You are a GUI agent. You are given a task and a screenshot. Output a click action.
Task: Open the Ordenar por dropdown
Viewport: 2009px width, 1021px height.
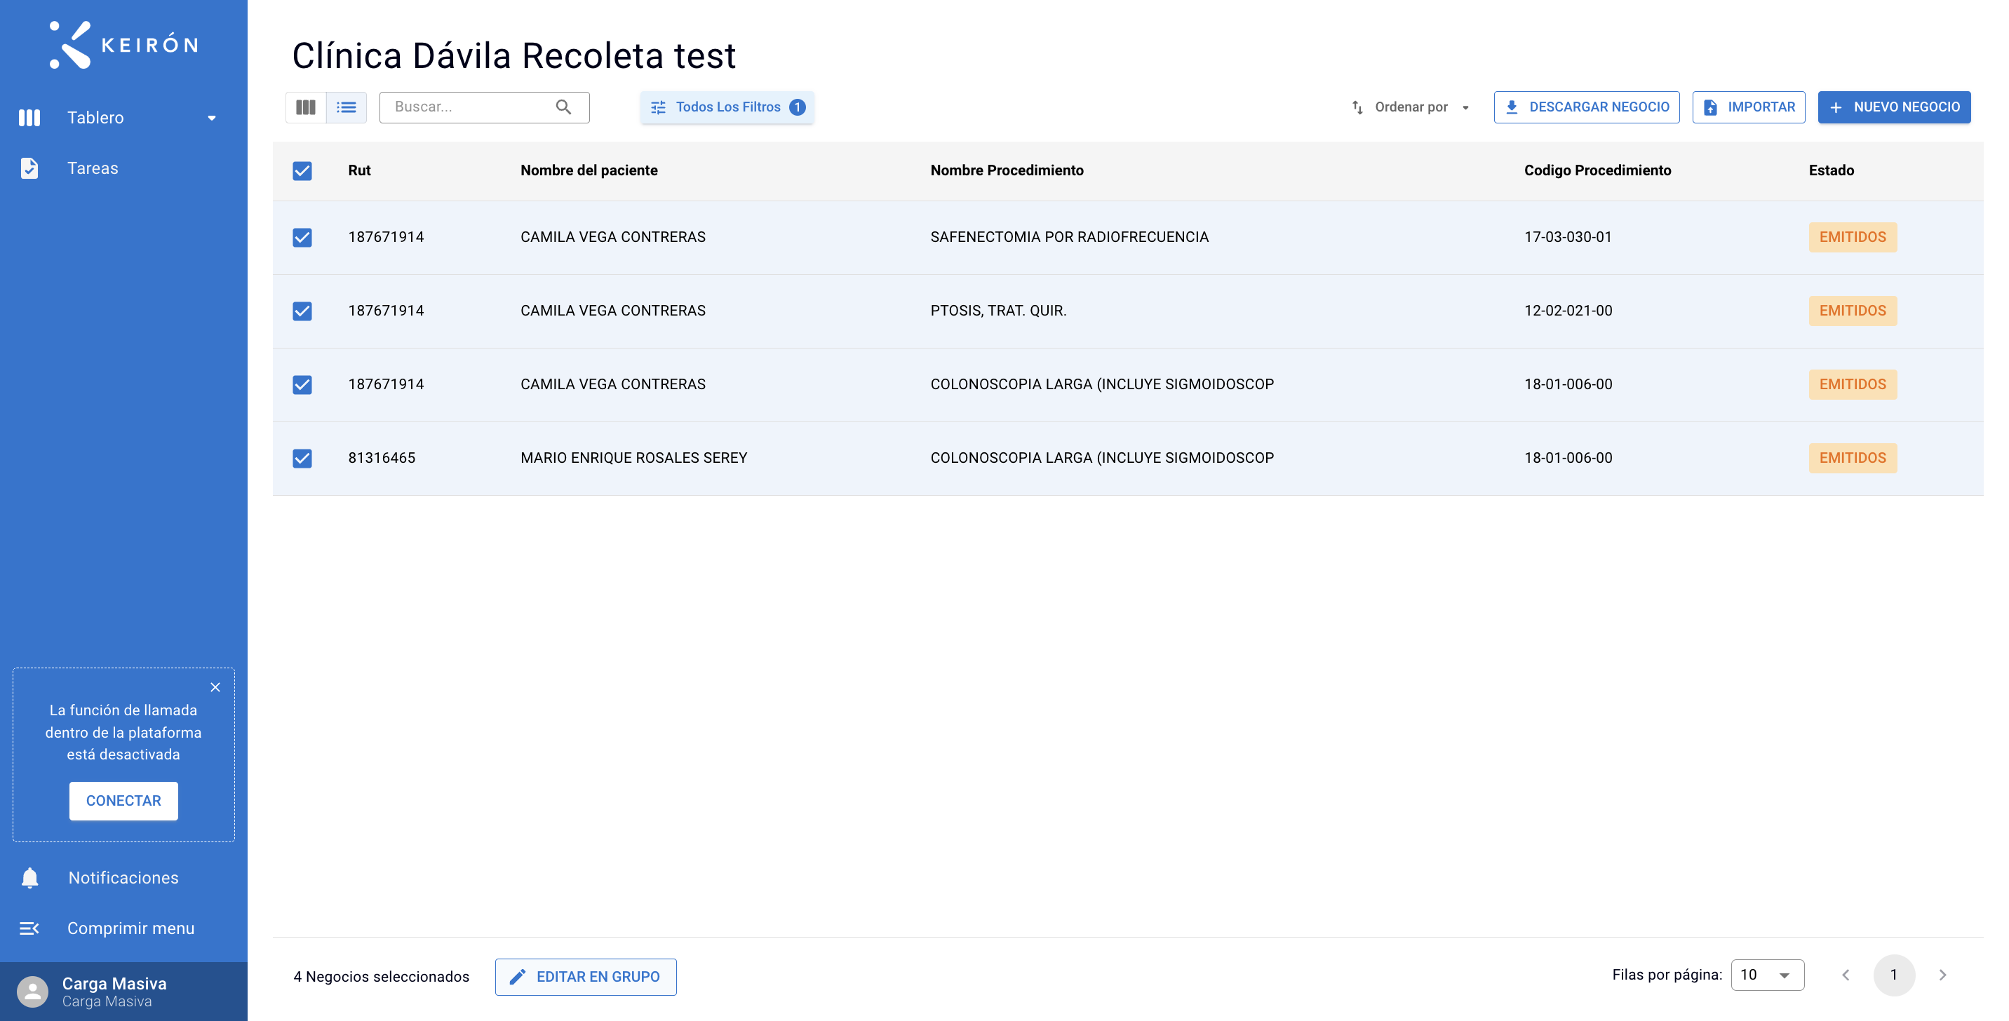(x=1411, y=107)
